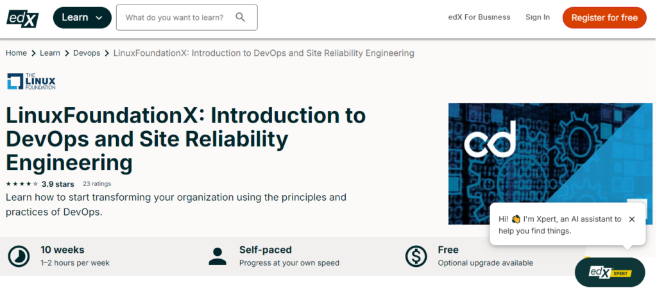Focus the 'What do you want to learn?' search field
This screenshot has width=657, height=290.
click(187, 17)
